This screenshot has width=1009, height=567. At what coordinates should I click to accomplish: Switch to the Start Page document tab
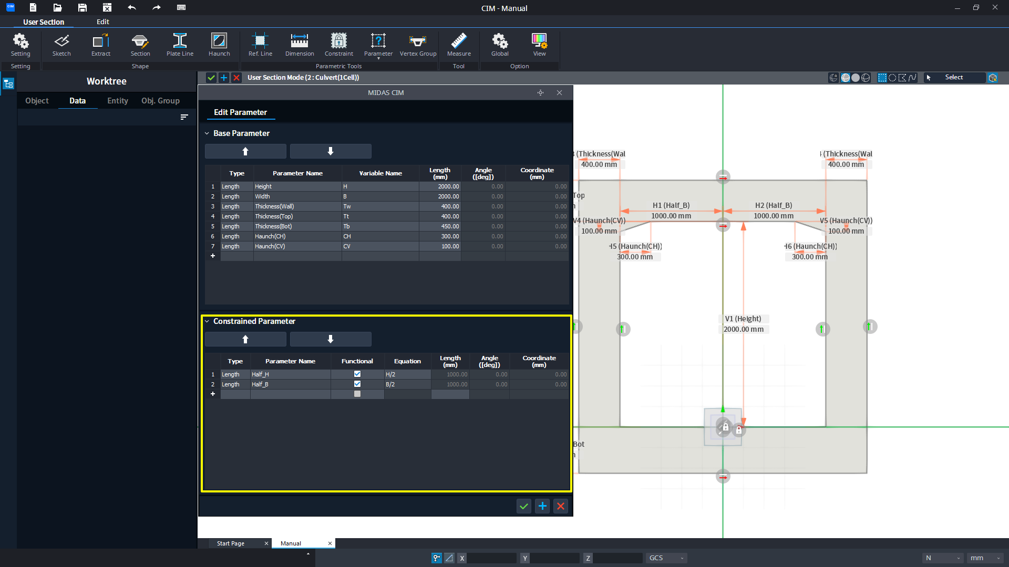pyautogui.click(x=231, y=543)
